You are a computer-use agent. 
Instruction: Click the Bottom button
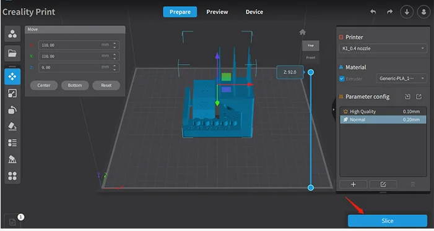[75, 85]
